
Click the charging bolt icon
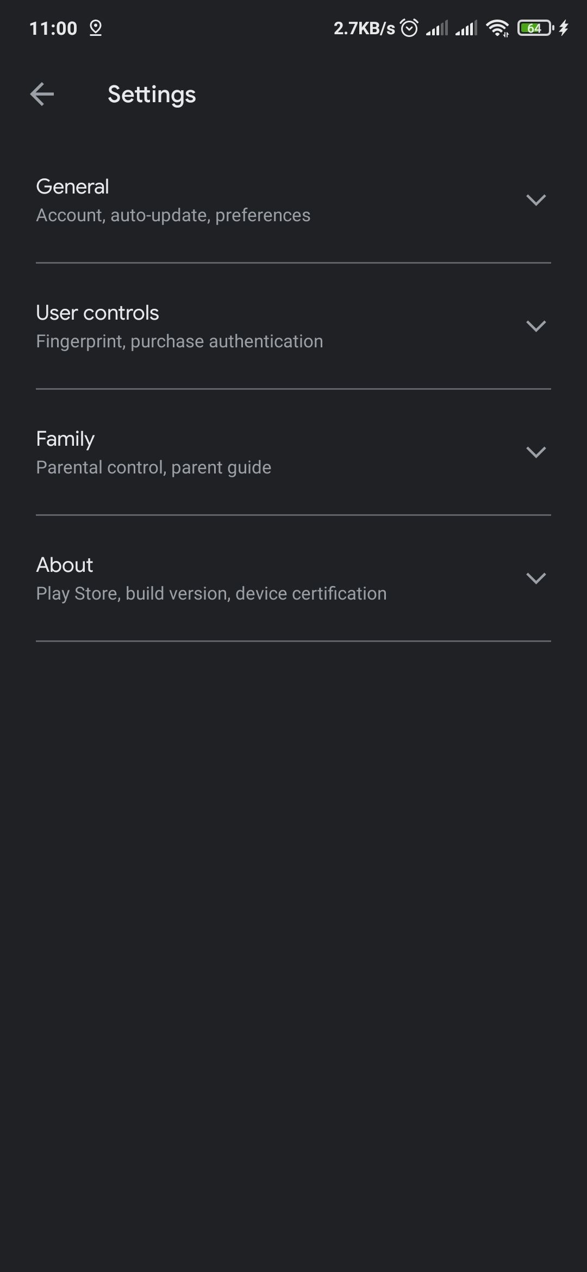(564, 27)
